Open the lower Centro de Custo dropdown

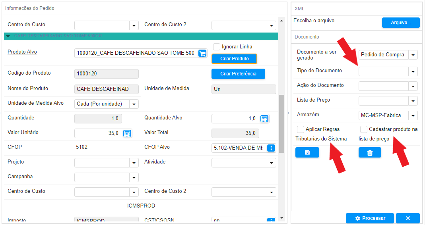[134, 192]
